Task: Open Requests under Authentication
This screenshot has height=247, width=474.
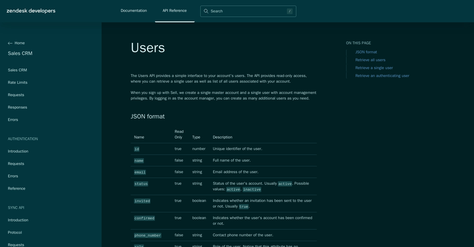Action: [16, 164]
